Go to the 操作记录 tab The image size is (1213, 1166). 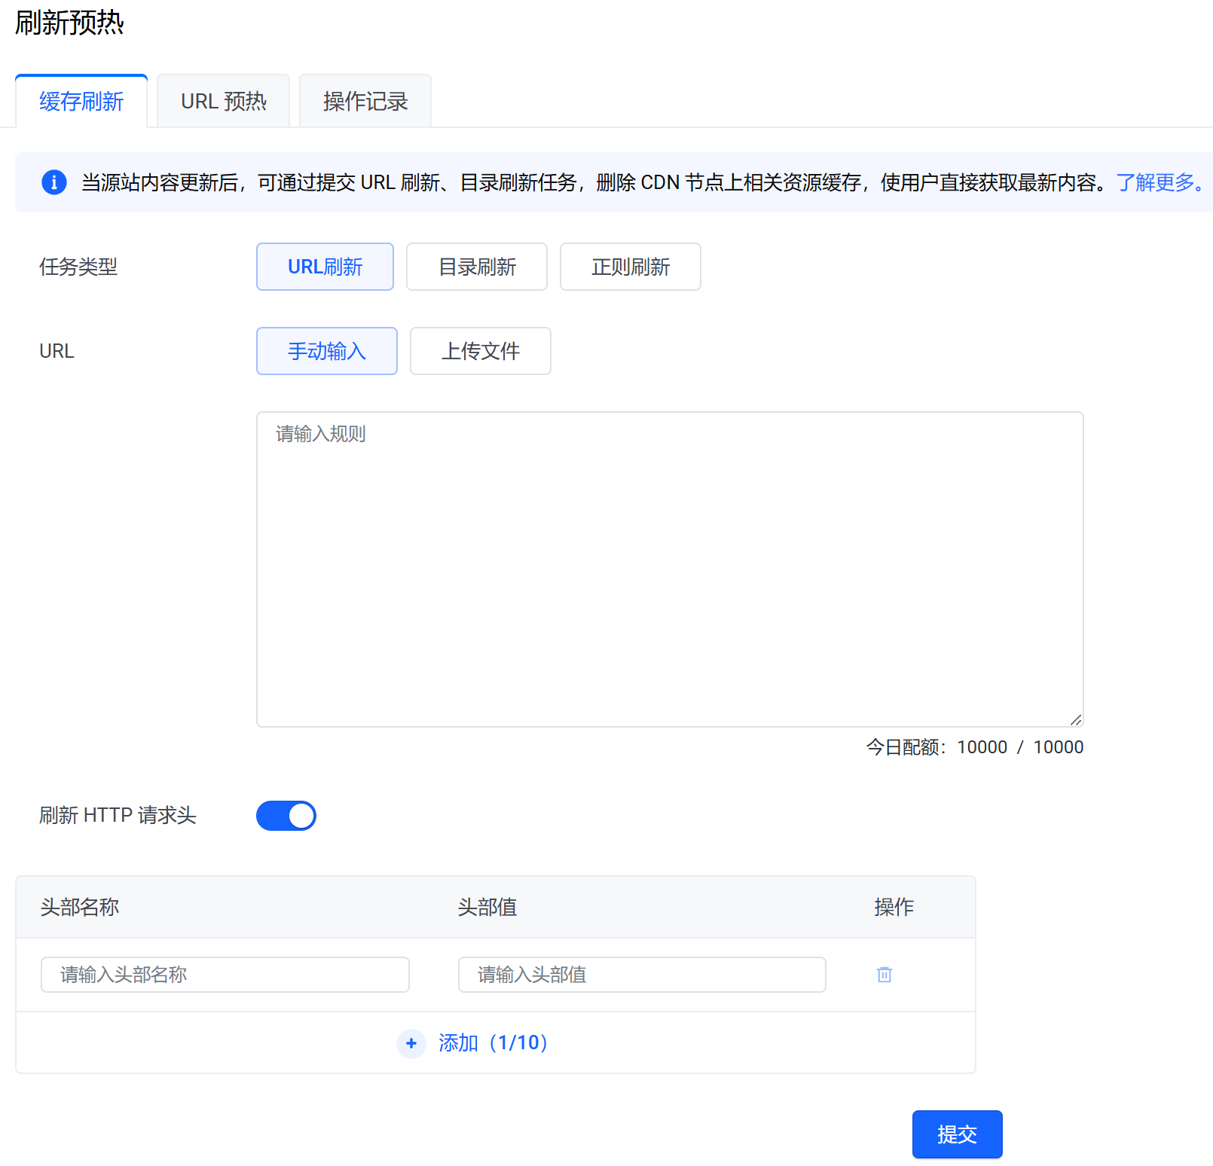tap(365, 102)
